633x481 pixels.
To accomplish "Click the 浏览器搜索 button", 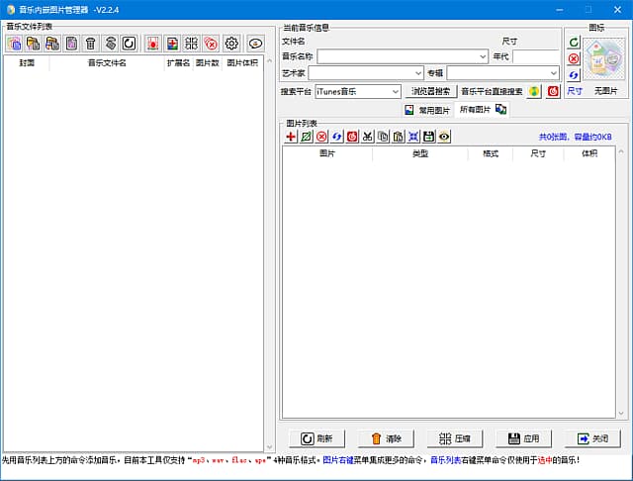I will click(x=430, y=91).
